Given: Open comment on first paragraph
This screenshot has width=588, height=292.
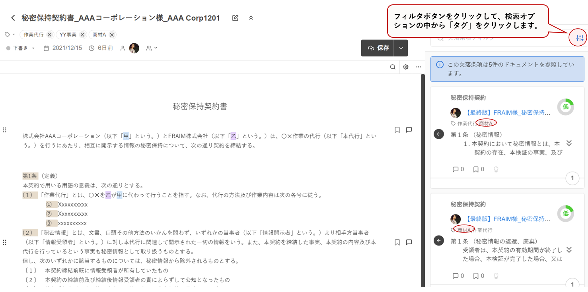Looking at the screenshot, I should pyautogui.click(x=409, y=130).
